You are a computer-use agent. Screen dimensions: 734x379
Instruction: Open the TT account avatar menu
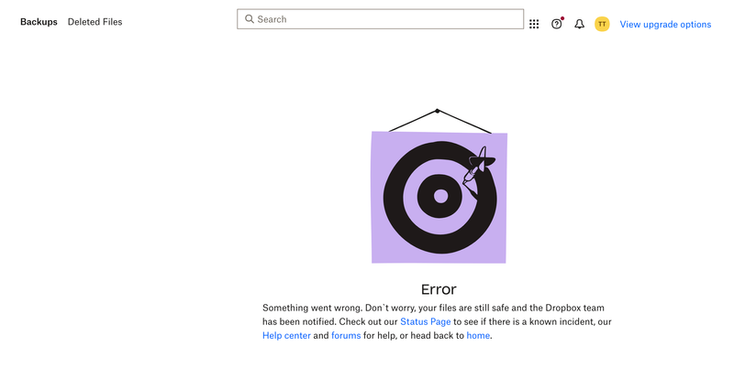(602, 24)
